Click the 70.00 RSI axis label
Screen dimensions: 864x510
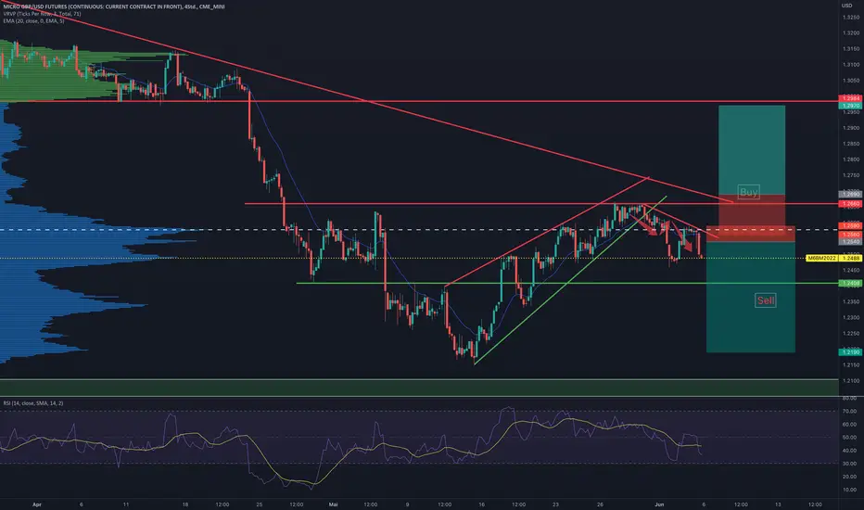[x=849, y=412]
